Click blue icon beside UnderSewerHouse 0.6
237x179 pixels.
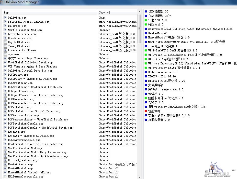146,72
